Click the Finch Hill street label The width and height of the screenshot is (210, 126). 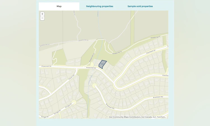[x=71, y=77]
